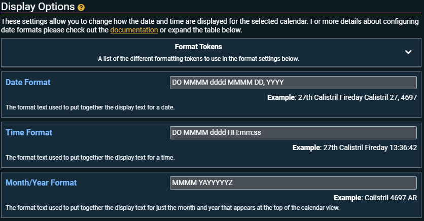Focus the Time Format text box
Viewport: 424px width, 221px height.
(x=293, y=133)
